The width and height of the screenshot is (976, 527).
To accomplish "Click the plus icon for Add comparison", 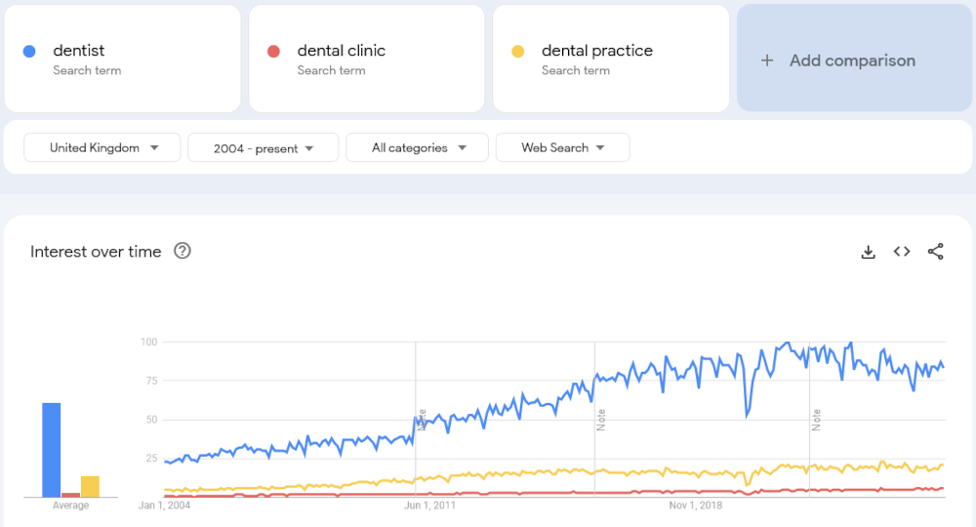I will coord(767,61).
